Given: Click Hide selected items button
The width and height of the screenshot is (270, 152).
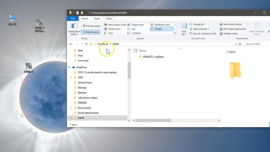Looking at the screenshot, I should pos(257,29).
